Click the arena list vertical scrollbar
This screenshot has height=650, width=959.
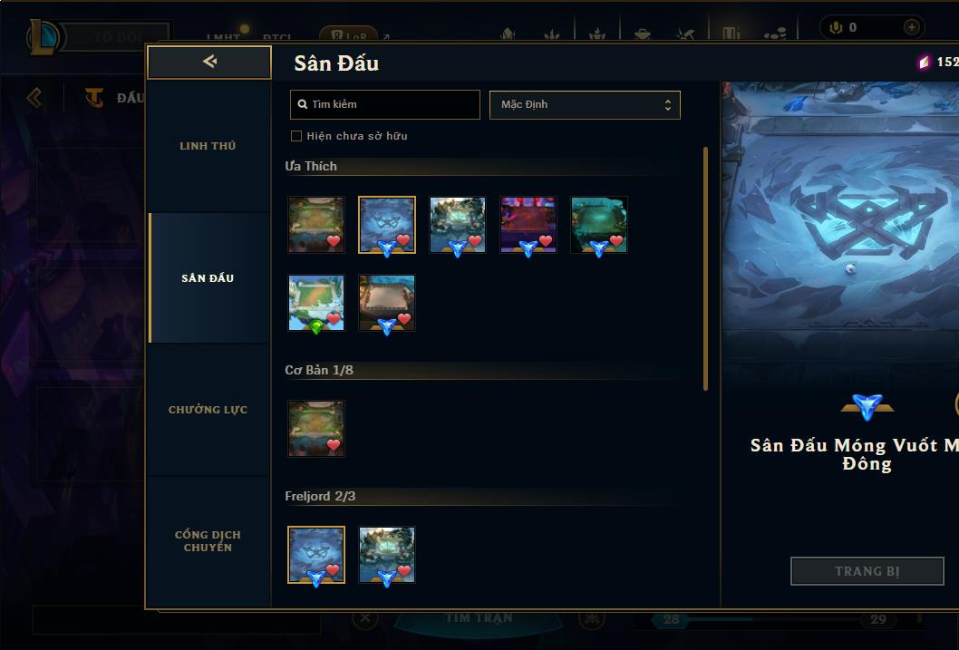click(705, 268)
